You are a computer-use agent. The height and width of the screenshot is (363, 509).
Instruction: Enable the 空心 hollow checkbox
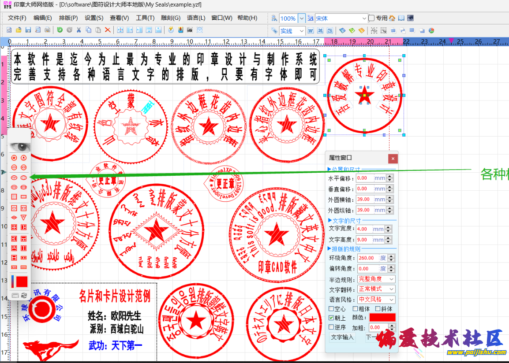(332, 309)
